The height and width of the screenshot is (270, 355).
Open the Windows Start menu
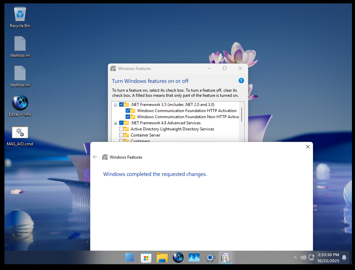click(x=130, y=257)
